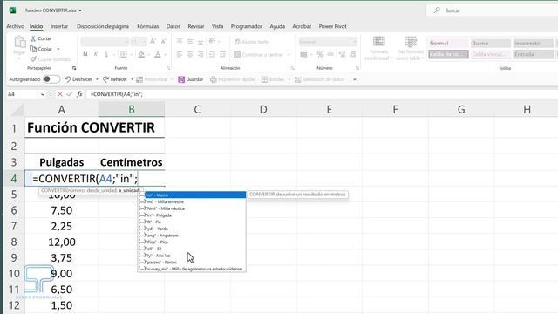Select the row 8 header
This screenshot has width=558, height=314.
[14, 242]
